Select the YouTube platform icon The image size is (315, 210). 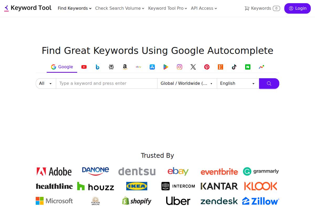[84, 67]
